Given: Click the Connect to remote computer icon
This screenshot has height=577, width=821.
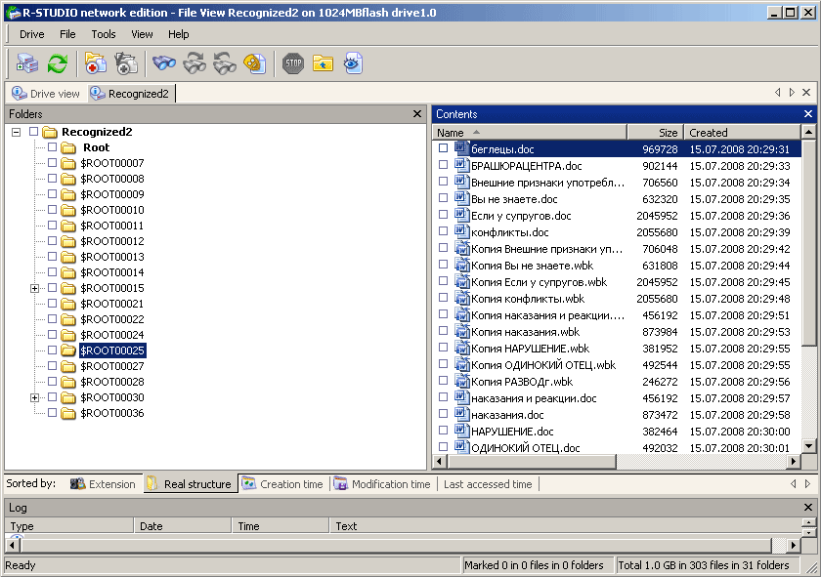Looking at the screenshot, I should tap(27, 63).
